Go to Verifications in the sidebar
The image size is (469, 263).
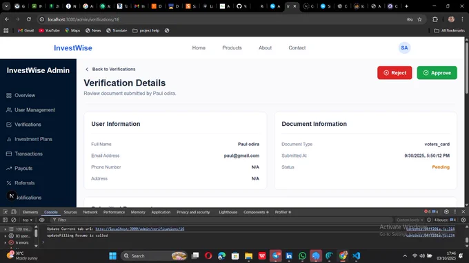coord(24,125)
